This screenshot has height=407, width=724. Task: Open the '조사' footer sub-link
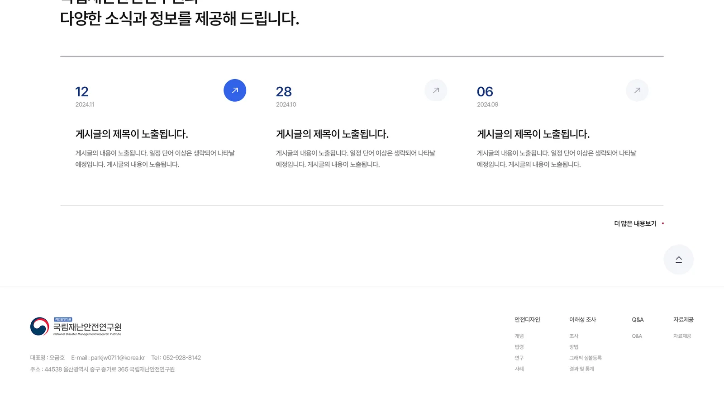click(574, 336)
